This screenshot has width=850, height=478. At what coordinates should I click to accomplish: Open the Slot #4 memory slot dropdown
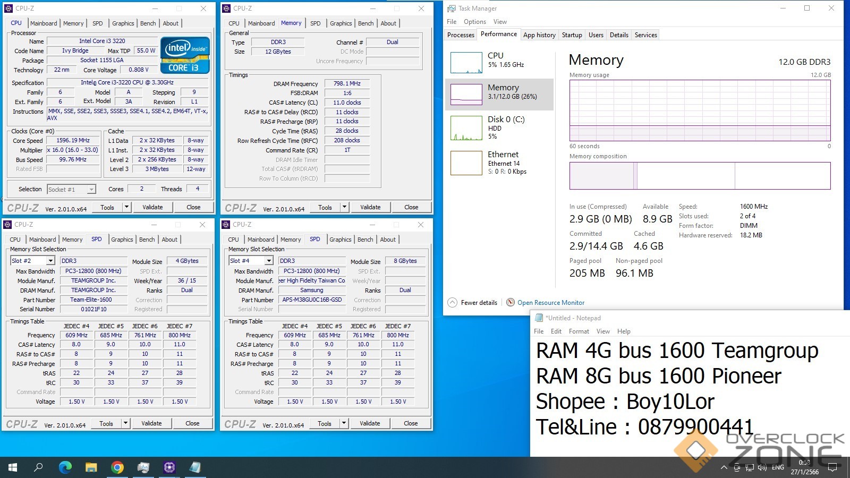[269, 261]
